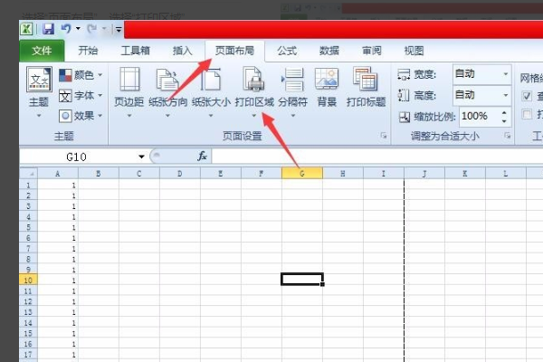The height and width of the screenshot is (362, 543).
Task: Click cell A13 containing 1
Action: tap(58, 312)
